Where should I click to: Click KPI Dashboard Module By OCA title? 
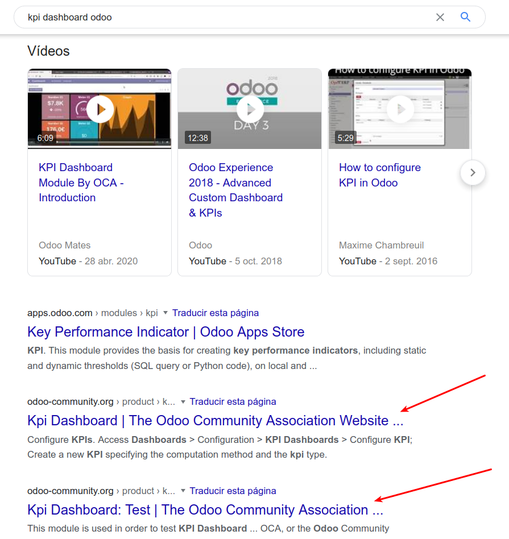pyautogui.click(x=81, y=183)
